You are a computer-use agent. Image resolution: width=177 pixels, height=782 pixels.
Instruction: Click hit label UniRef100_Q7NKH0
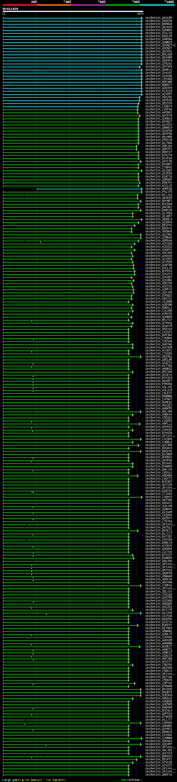(x=159, y=237)
